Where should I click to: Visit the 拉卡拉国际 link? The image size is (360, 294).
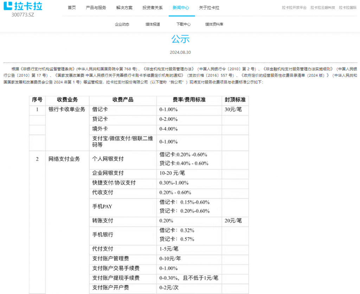tap(348, 8)
